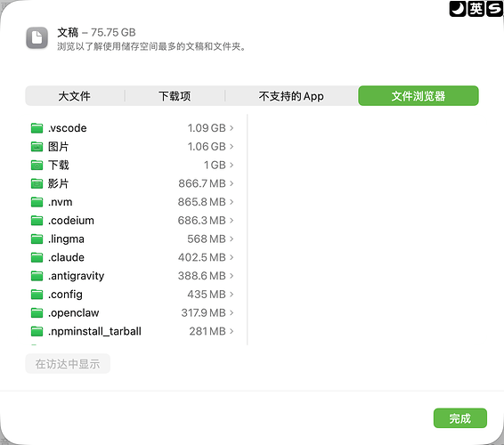Select the .claude folder name
Viewport: 504px width, 445px height.
(x=66, y=258)
